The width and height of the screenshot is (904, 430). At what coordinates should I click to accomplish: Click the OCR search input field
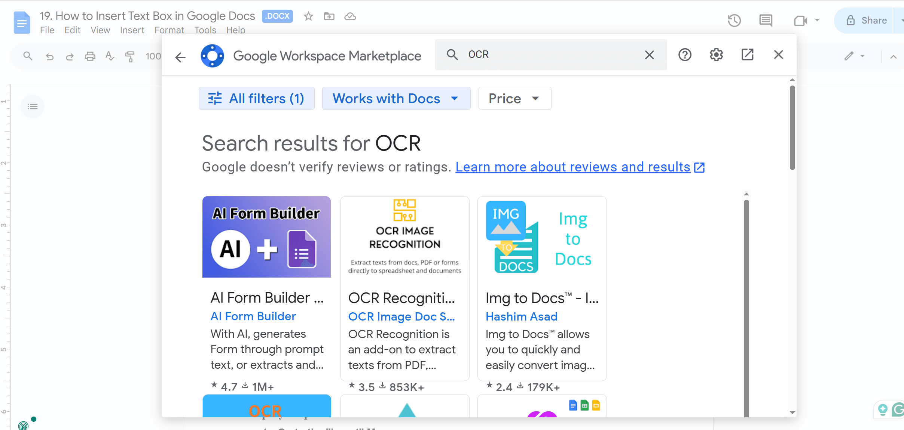[x=551, y=55]
